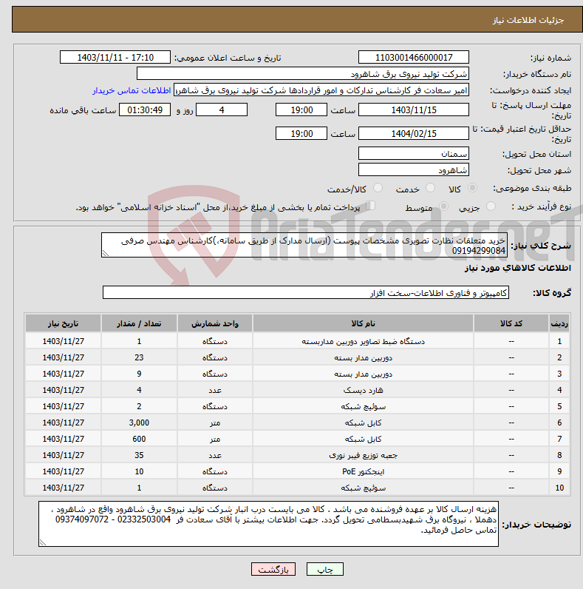Click the واحد شمارش column header
Image resolution: width=583 pixels, height=589 pixels.
click(x=214, y=323)
